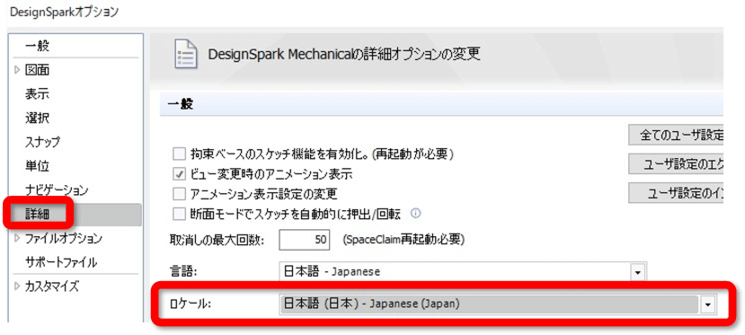
Task: Expand the カスタマイズ tree node
Action: tap(18, 287)
